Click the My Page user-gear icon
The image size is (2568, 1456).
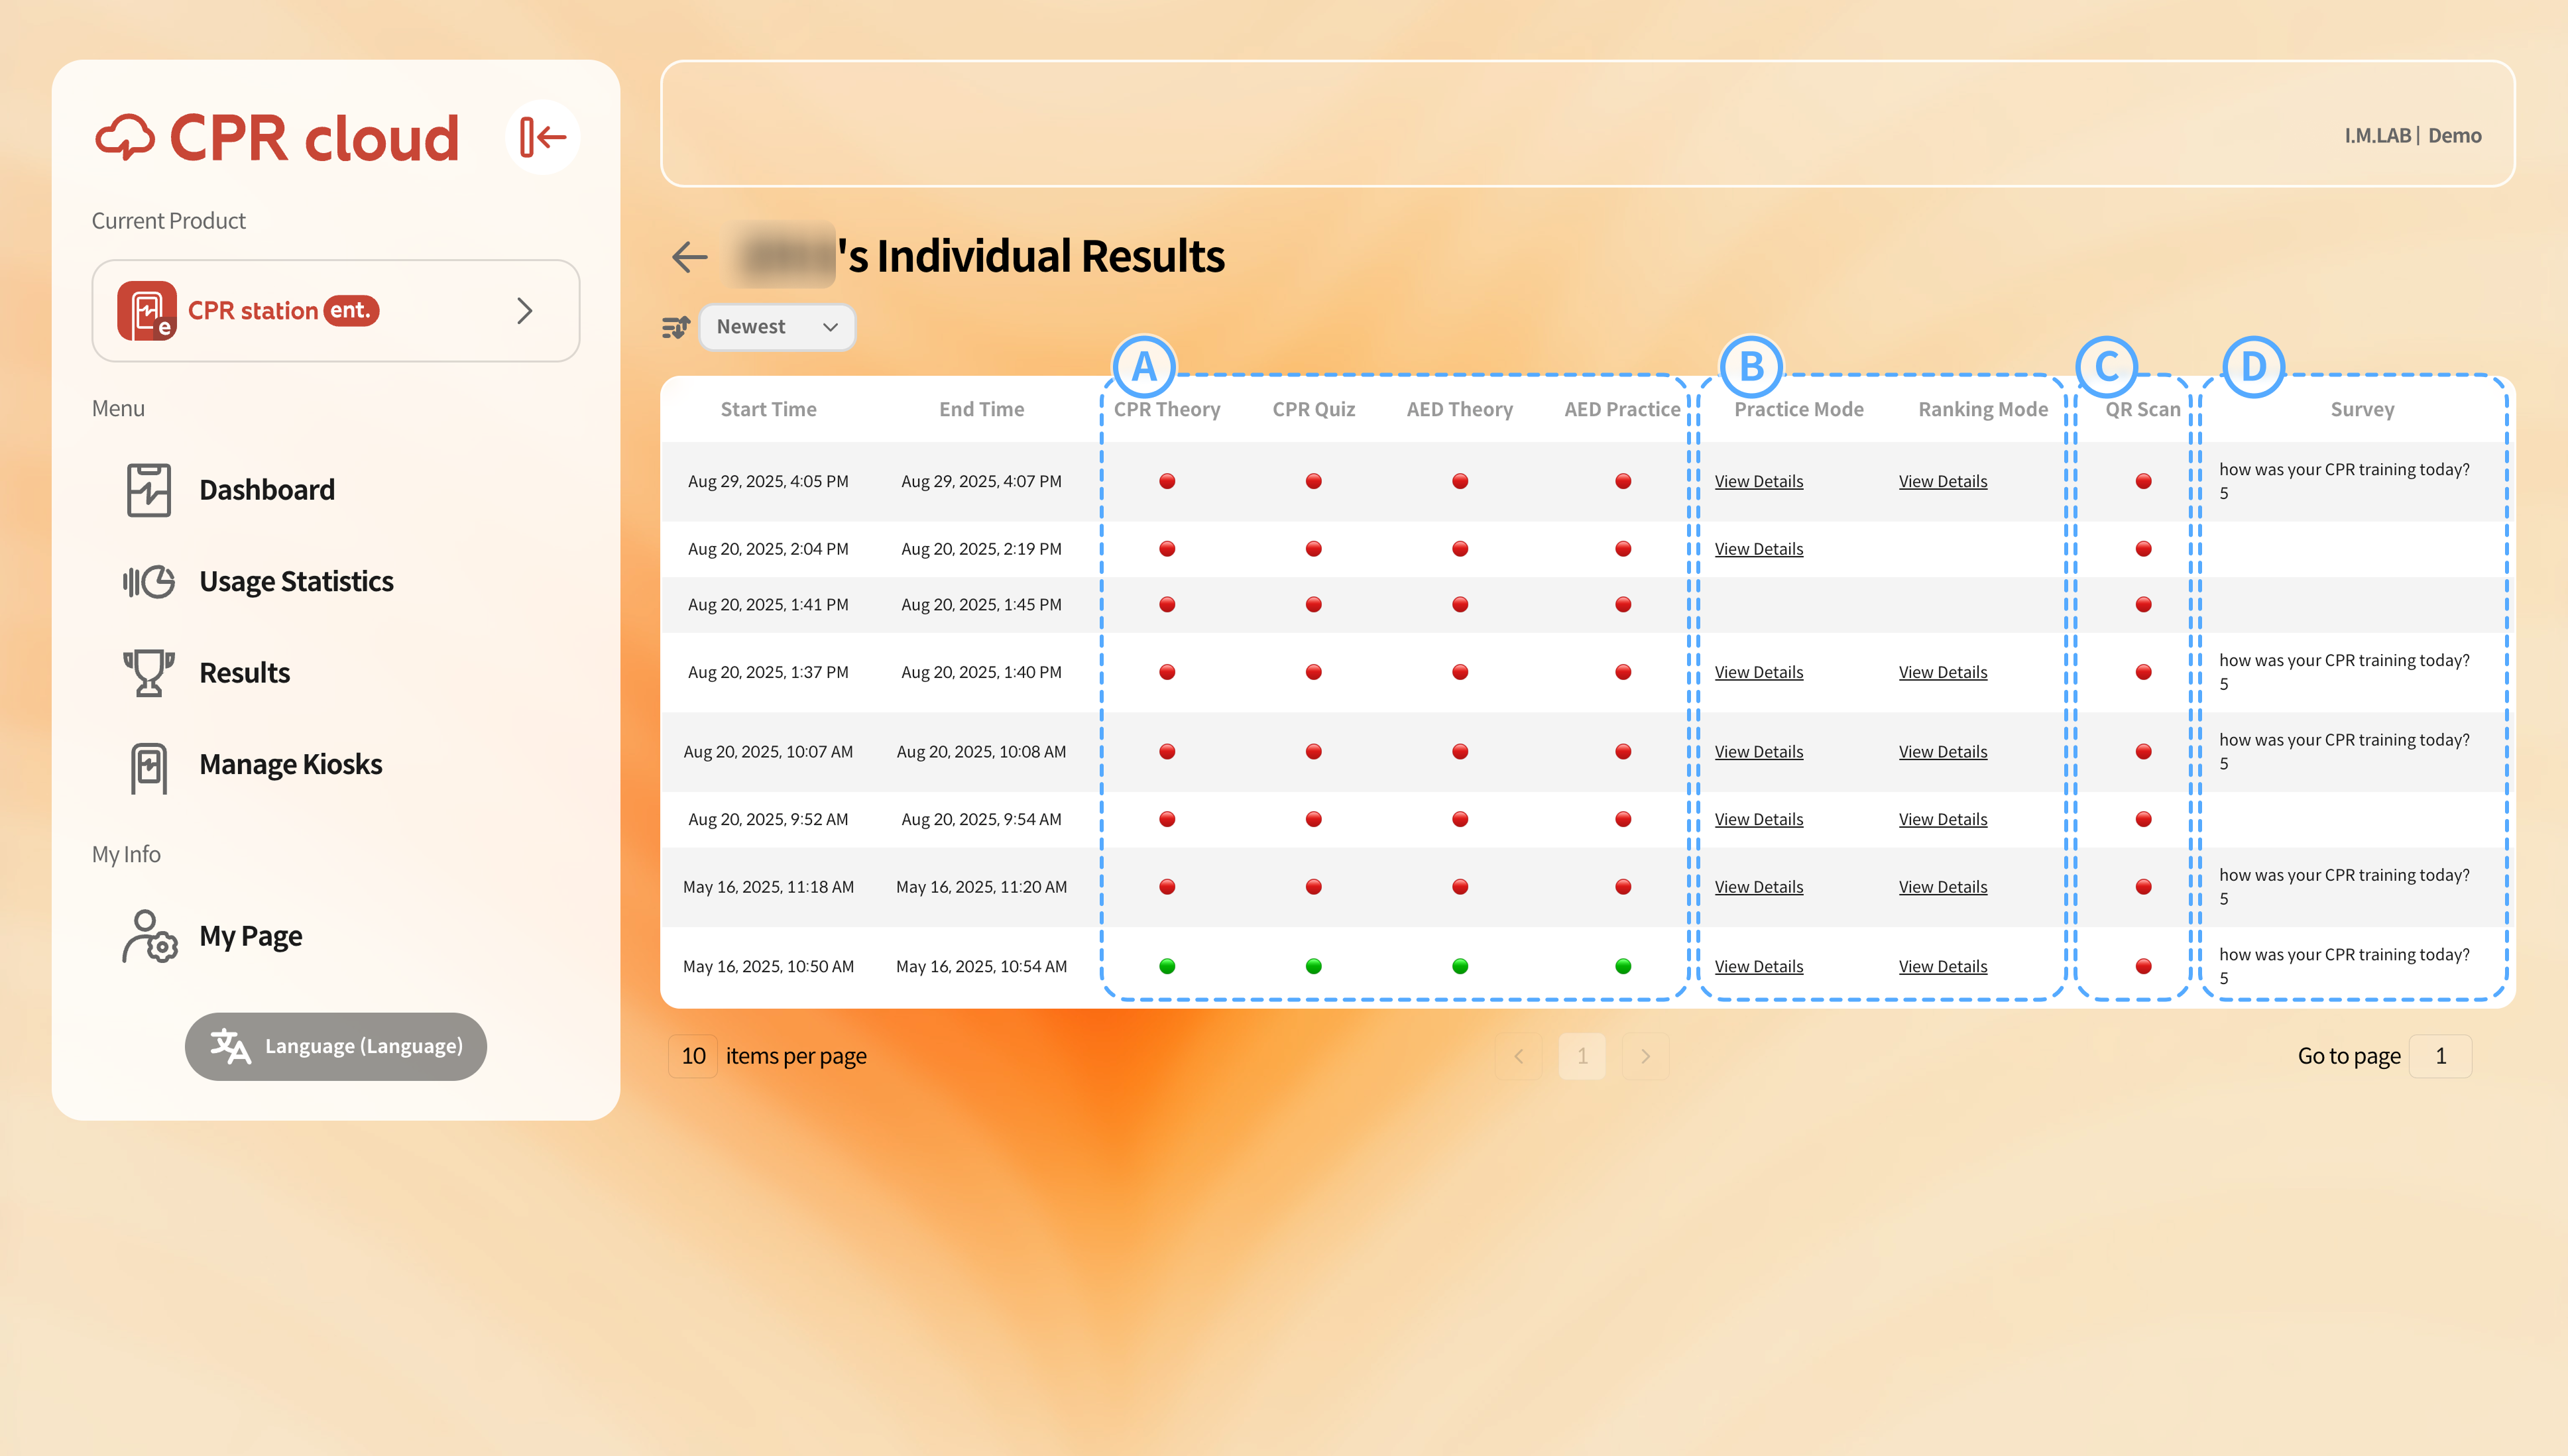(x=149, y=936)
